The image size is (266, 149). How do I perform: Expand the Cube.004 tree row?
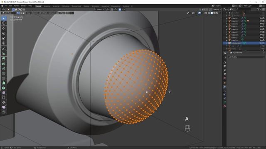coord(227,21)
